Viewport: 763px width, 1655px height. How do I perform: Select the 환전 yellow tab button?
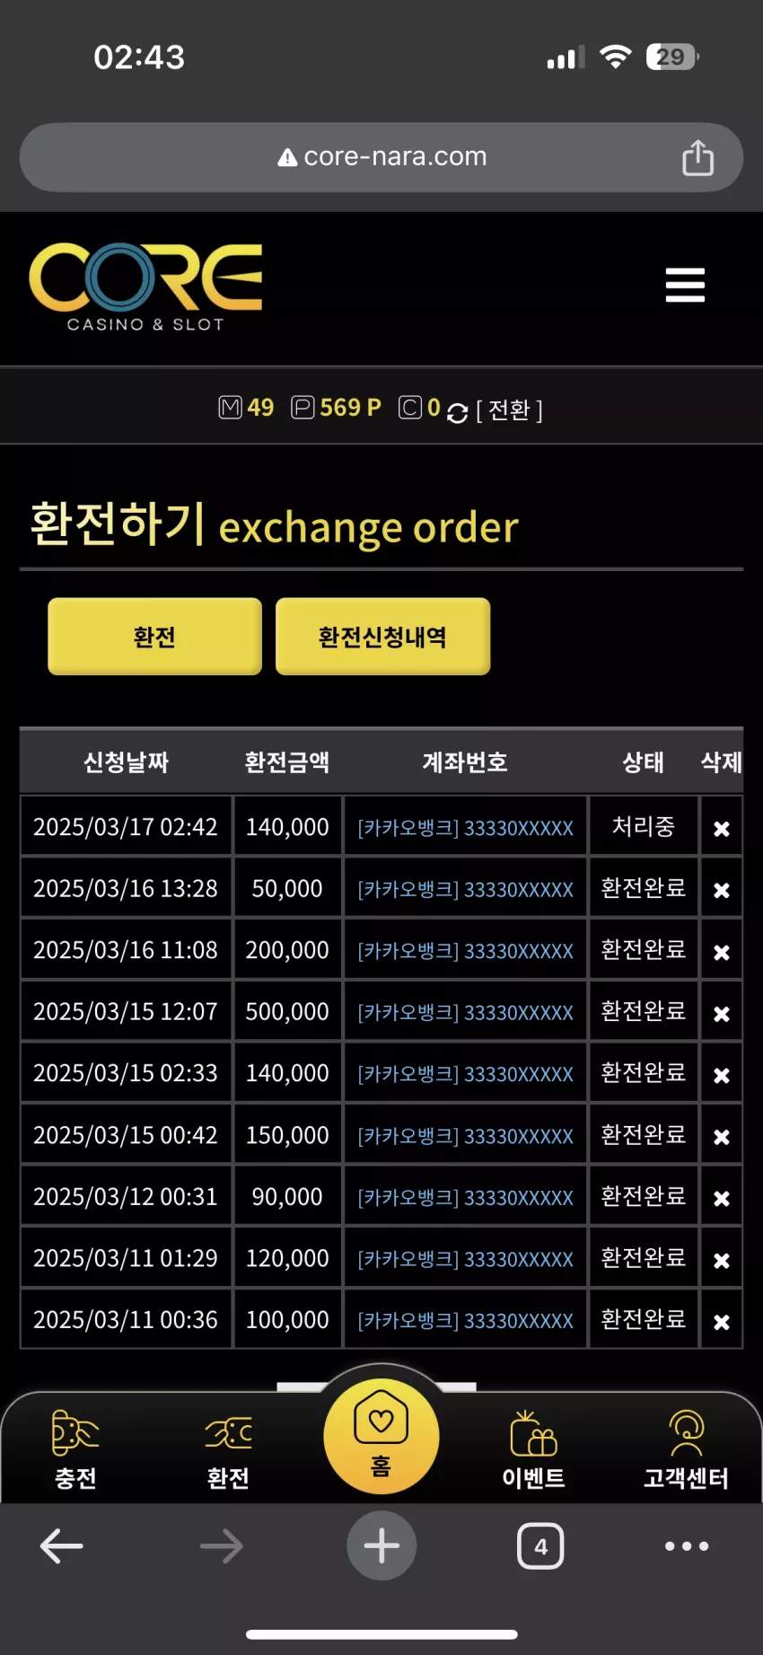tap(154, 636)
